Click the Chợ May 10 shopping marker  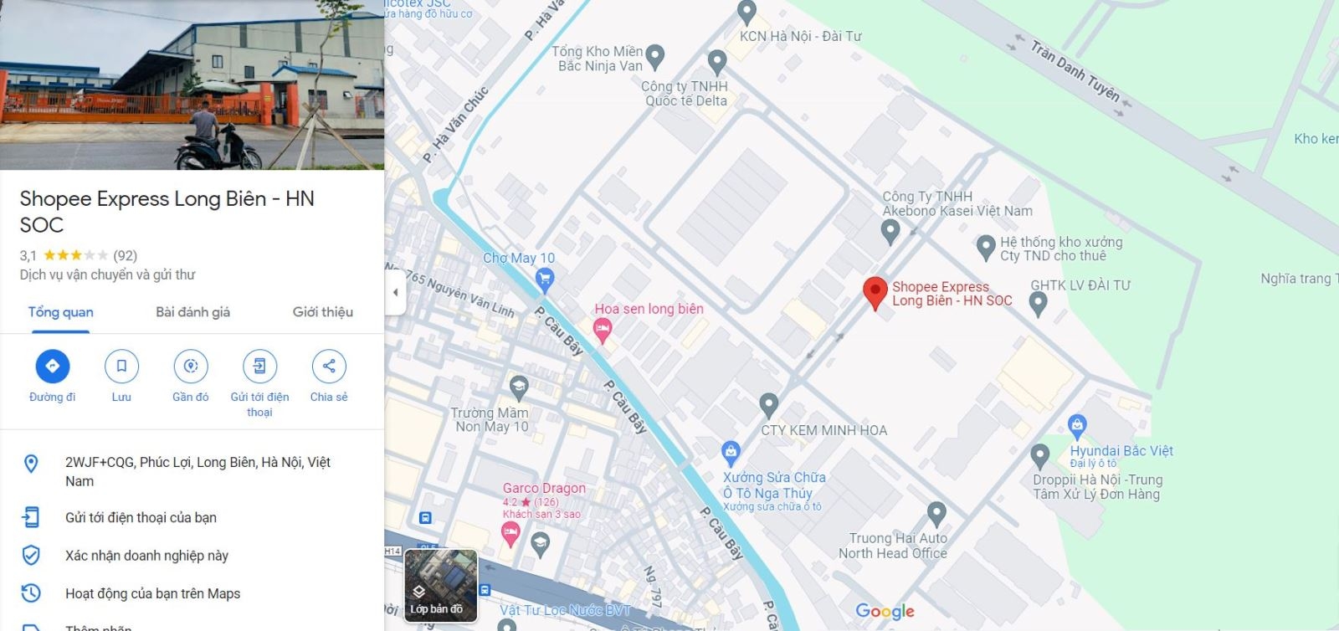point(545,280)
